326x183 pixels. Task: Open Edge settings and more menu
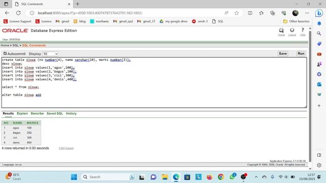tap(307, 13)
